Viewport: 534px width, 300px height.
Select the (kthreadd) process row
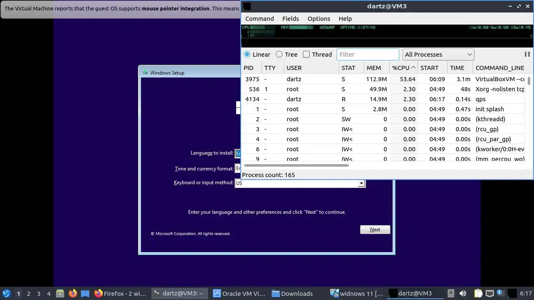point(384,119)
